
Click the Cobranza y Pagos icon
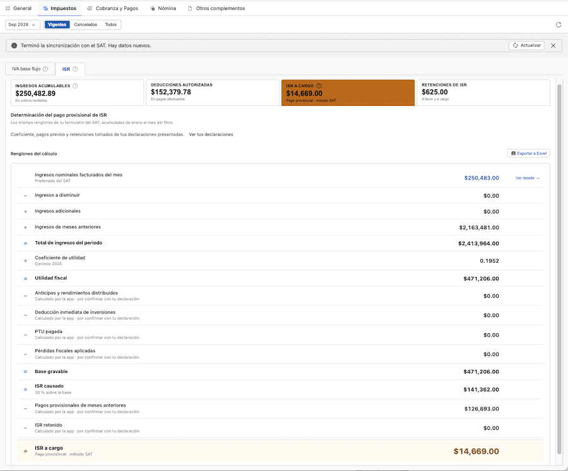(x=90, y=8)
